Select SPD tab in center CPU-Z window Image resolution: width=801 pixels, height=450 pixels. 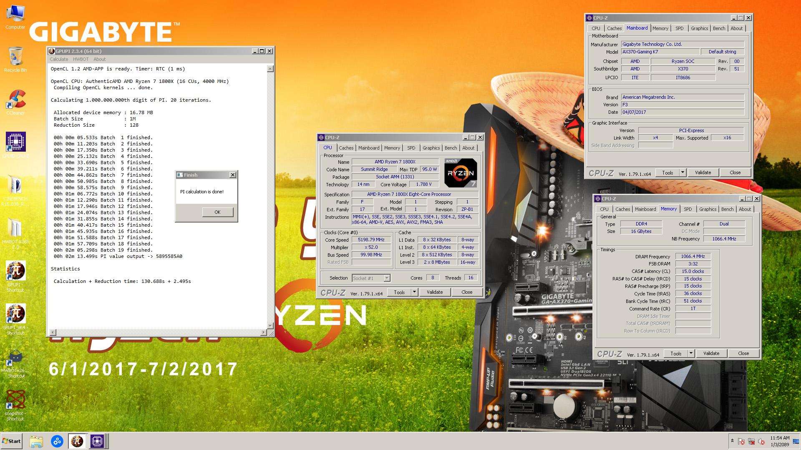click(x=411, y=148)
